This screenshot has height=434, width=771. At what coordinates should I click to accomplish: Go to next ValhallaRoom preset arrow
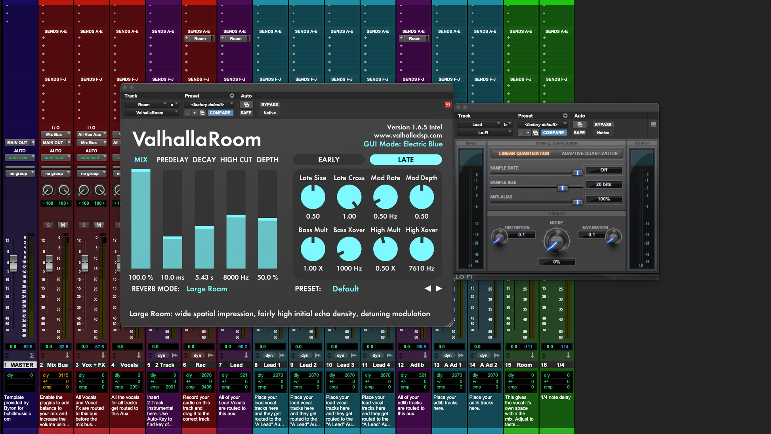(439, 289)
